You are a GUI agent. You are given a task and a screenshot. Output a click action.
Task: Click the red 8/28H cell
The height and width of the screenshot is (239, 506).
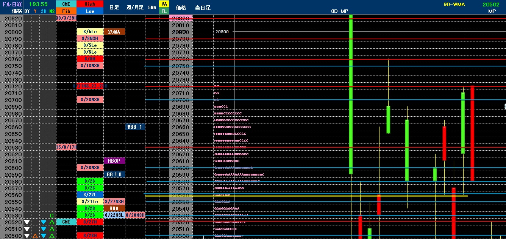click(90, 236)
